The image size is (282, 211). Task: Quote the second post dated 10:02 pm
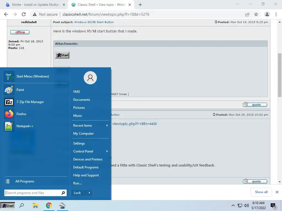click(255, 181)
